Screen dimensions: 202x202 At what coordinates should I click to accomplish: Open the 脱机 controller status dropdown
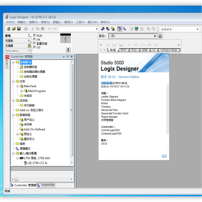coord(29,36)
